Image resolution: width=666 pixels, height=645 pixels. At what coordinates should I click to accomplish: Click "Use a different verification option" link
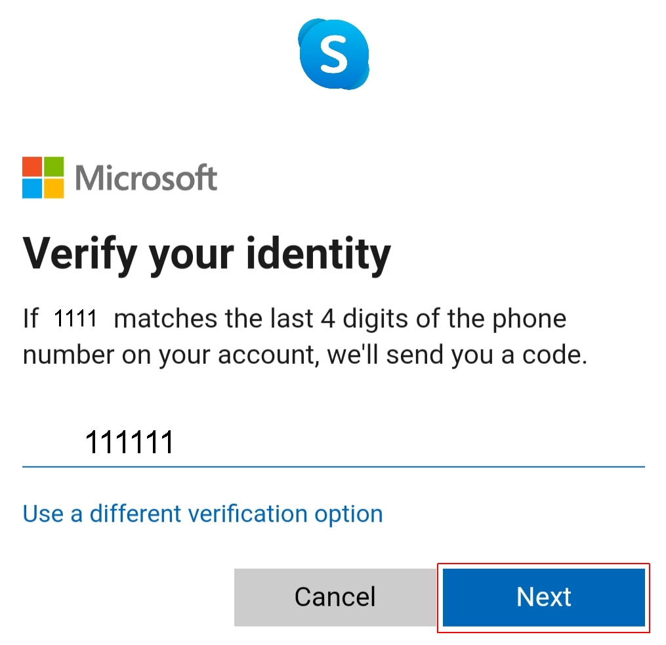[x=203, y=513]
